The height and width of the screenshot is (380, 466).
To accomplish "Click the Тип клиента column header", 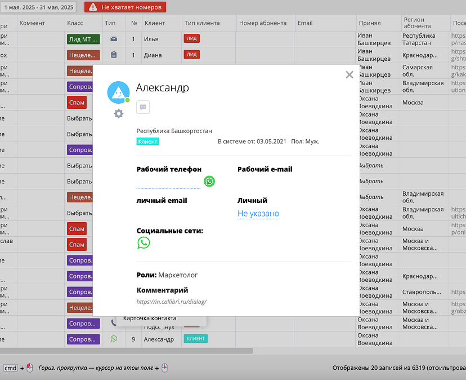I will (x=201, y=23).
